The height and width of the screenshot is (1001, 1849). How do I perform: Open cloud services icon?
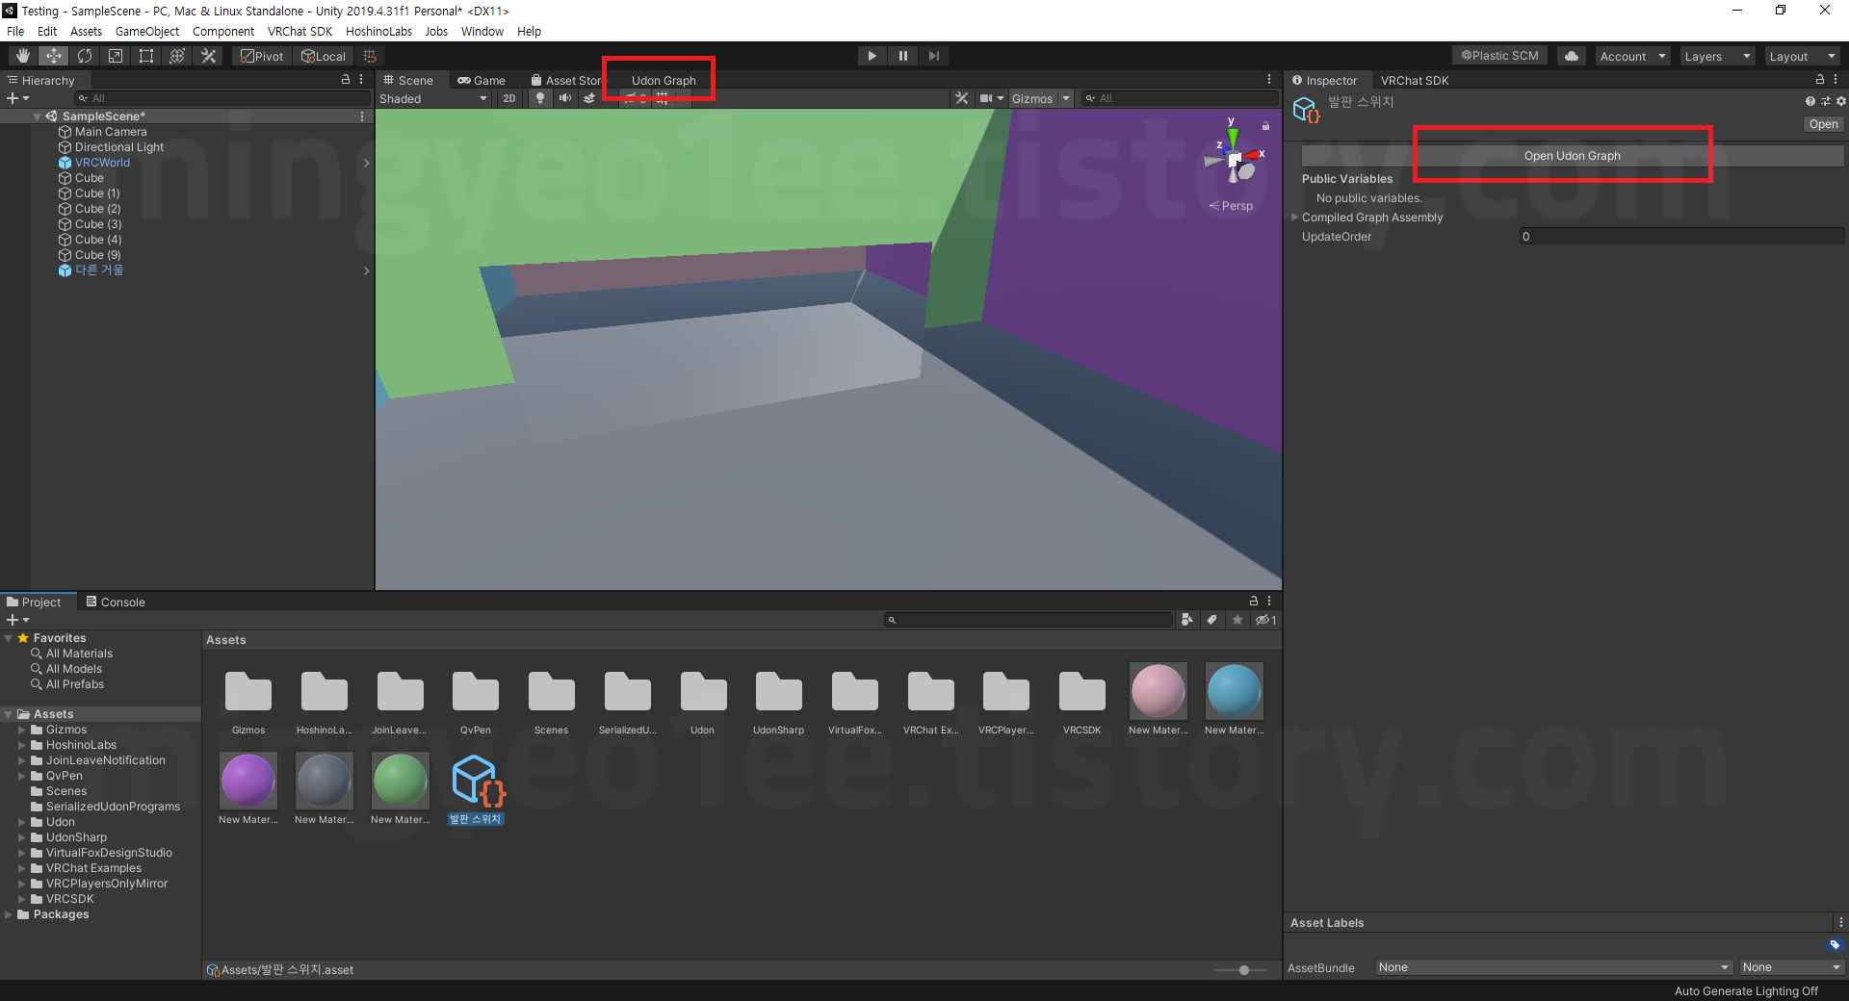[x=1572, y=56]
